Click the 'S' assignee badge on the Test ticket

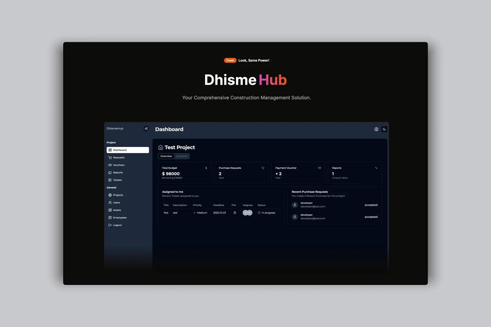249,213
